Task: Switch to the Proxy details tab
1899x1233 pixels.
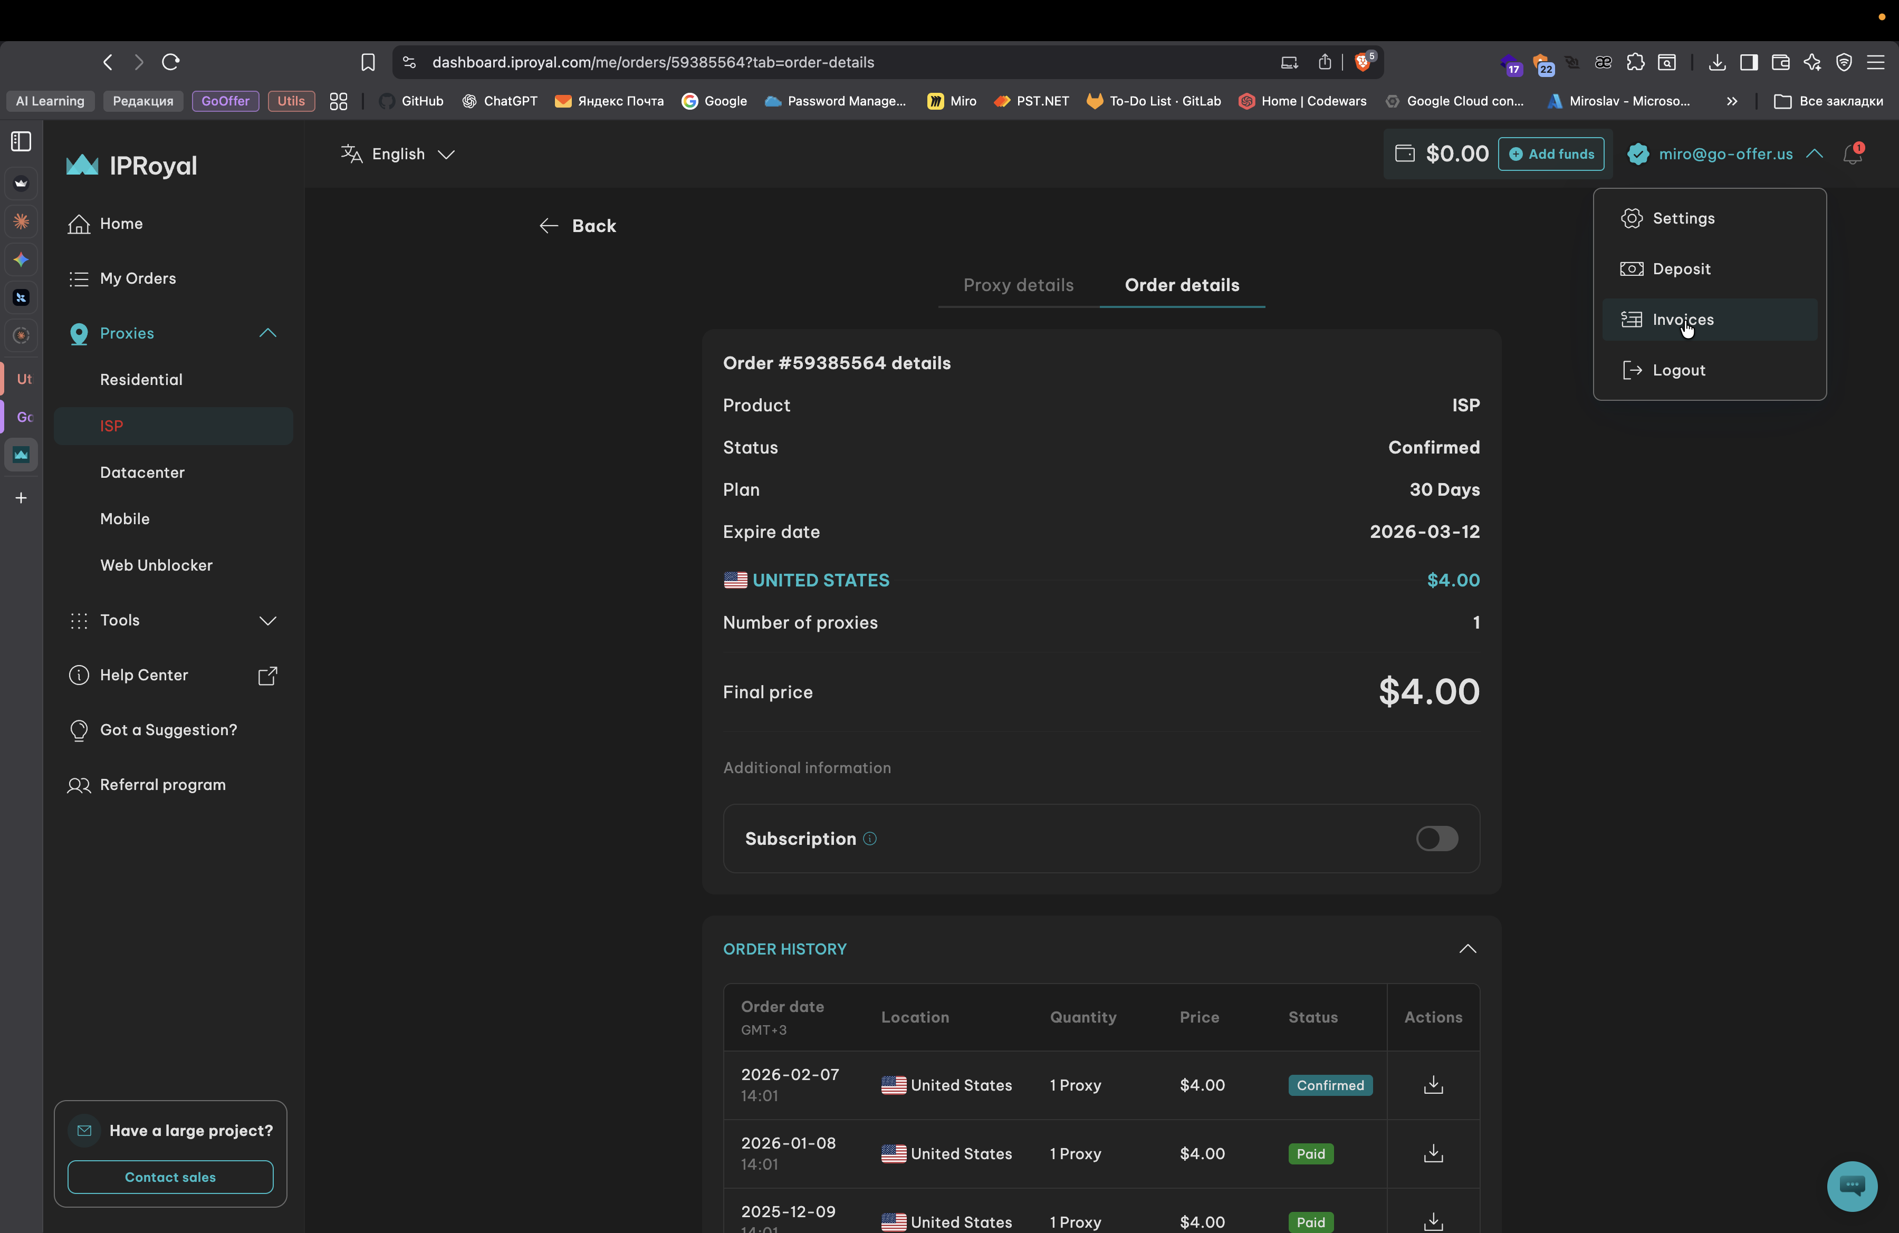Action: click(1018, 285)
